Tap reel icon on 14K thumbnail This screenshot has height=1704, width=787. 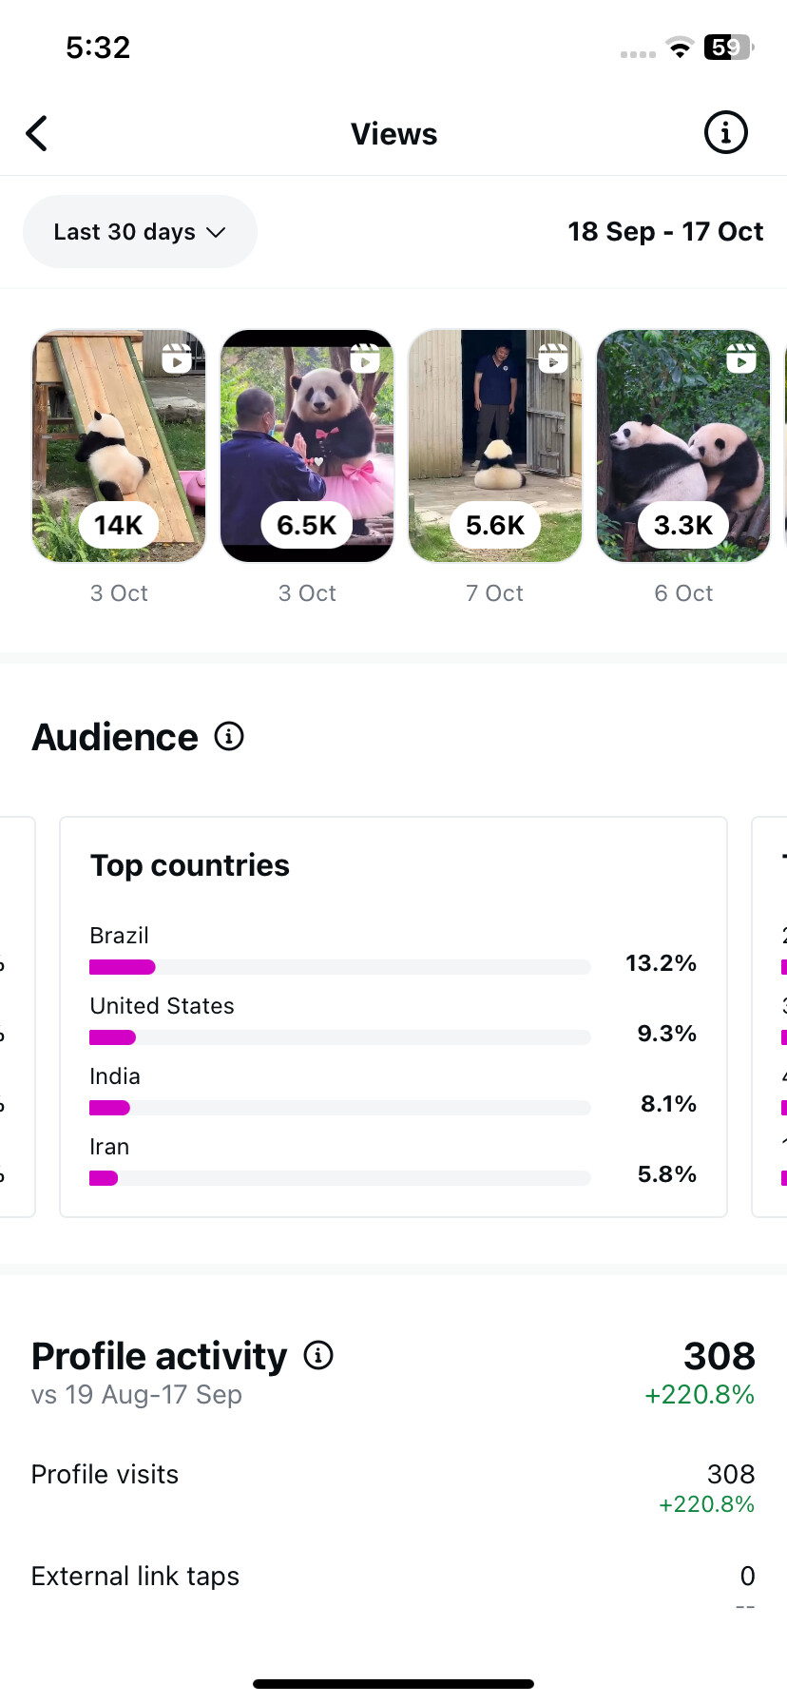coord(177,358)
